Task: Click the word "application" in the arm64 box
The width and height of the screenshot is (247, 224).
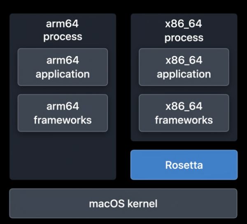Action: click(x=63, y=74)
